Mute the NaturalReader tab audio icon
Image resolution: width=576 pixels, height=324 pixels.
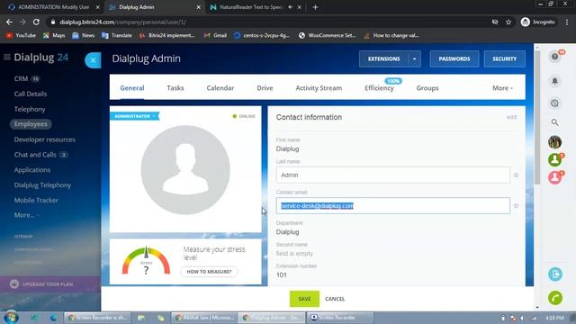coord(290,7)
